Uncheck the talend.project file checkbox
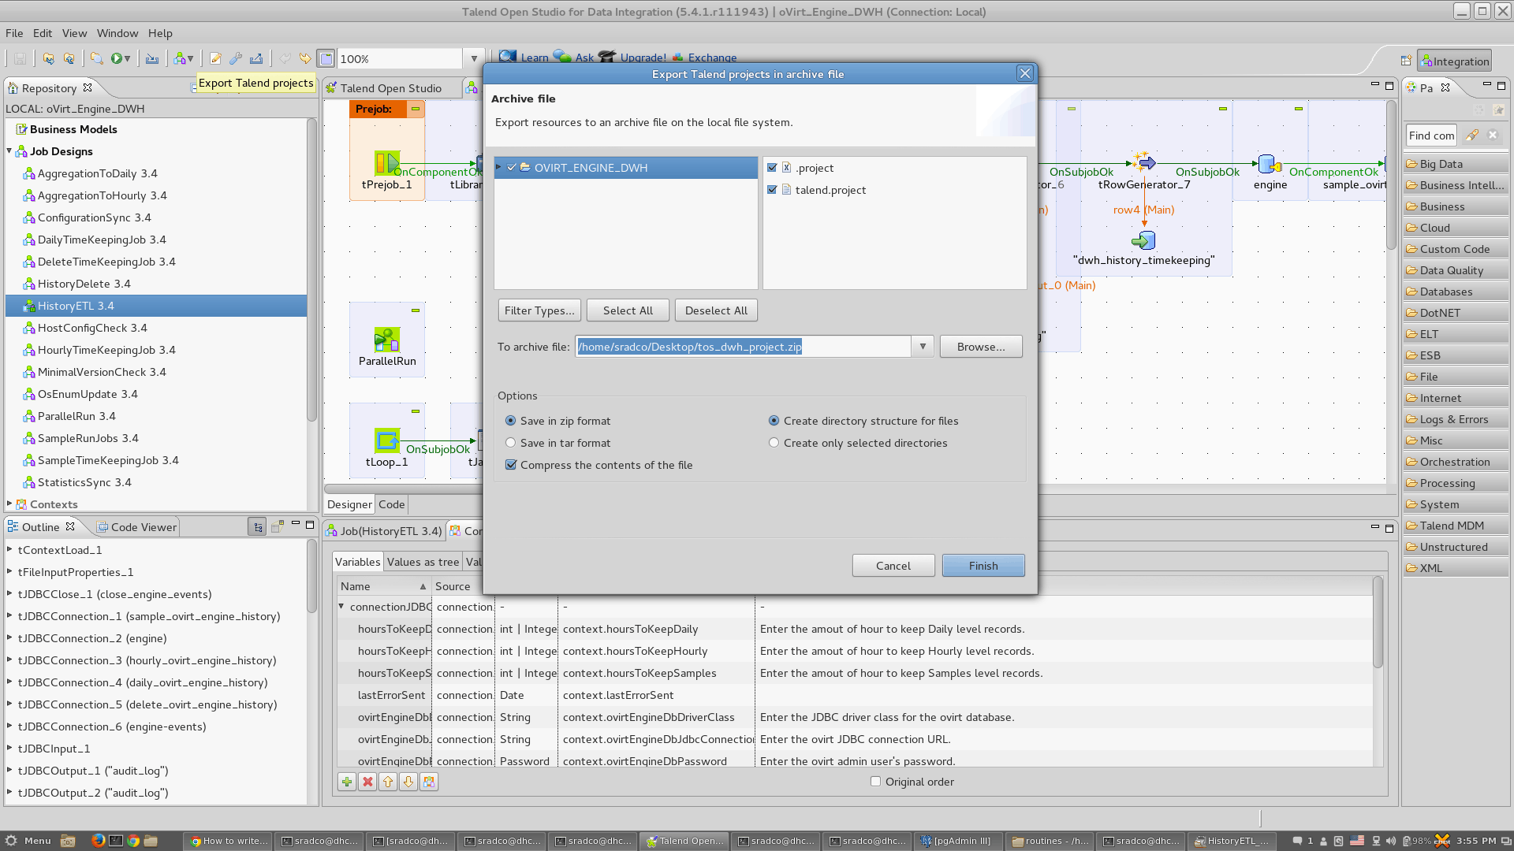 (x=772, y=190)
